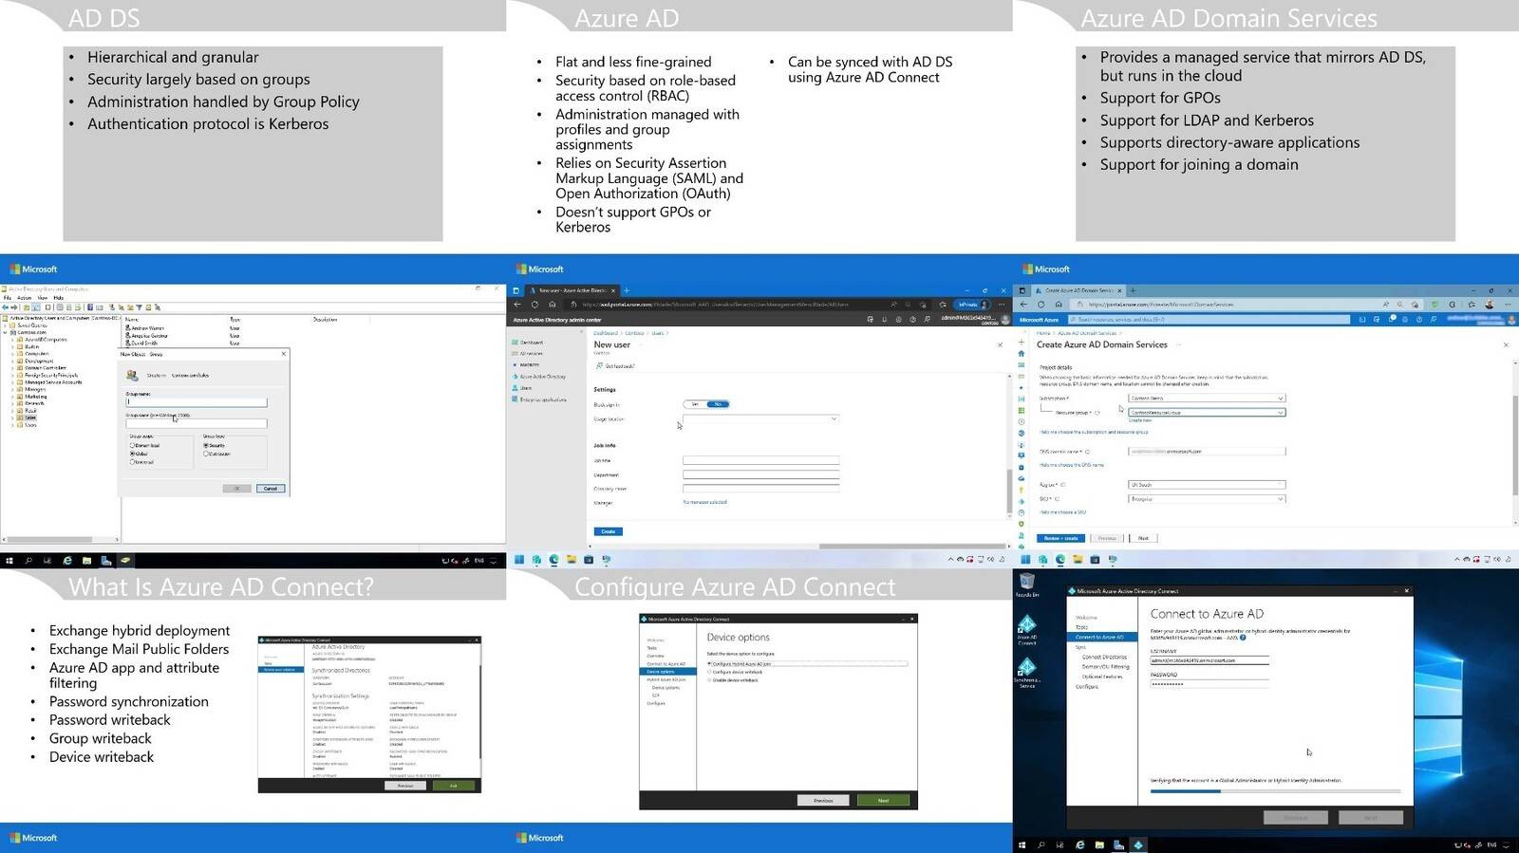Select the Distribution group type radio button
This screenshot has width=1519, height=853.
pyautogui.click(x=206, y=454)
